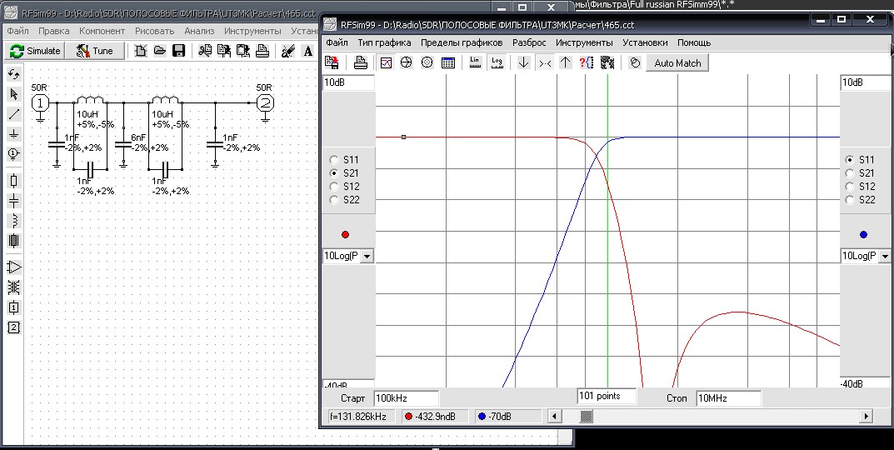
Task: Select the transformer component tool
Action: tap(14, 287)
